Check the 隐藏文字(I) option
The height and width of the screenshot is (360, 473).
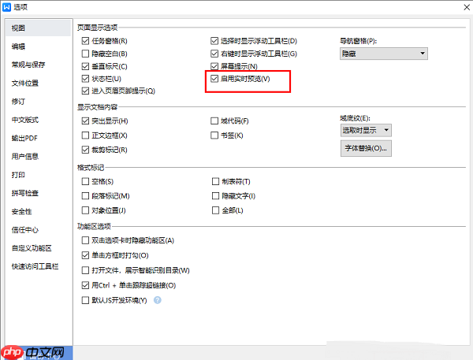[x=215, y=196]
